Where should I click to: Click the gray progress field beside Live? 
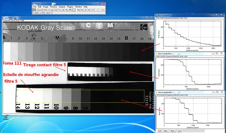coord(193,131)
